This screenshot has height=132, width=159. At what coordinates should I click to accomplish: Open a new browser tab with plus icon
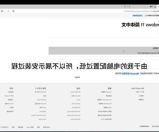125,6
